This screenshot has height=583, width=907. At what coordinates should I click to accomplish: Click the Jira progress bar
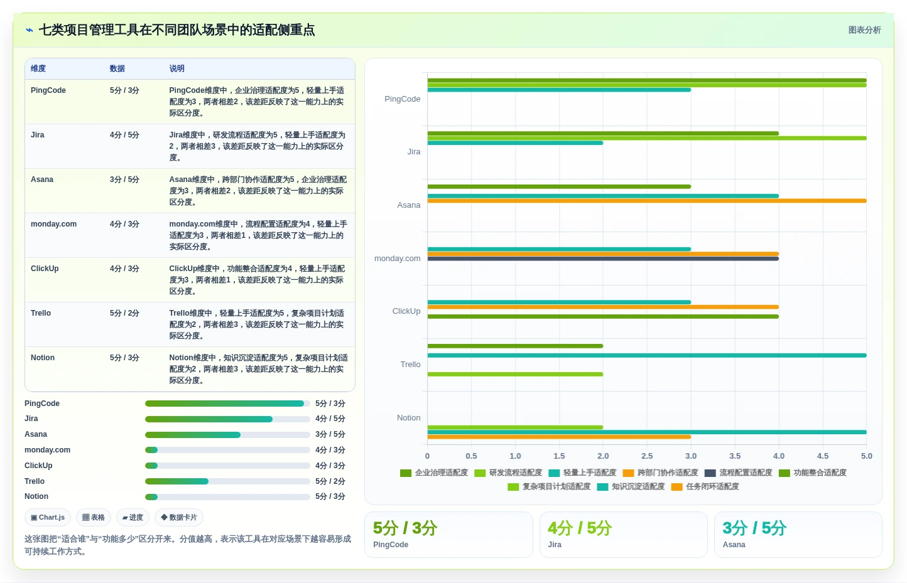pos(227,419)
